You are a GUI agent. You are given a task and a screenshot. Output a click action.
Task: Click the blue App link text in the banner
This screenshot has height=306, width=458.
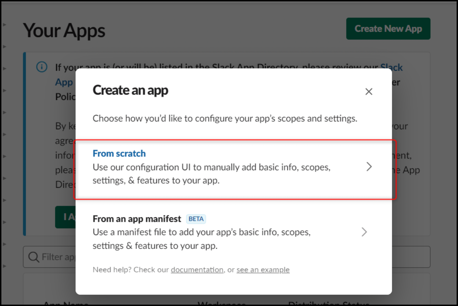click(64, 82)
